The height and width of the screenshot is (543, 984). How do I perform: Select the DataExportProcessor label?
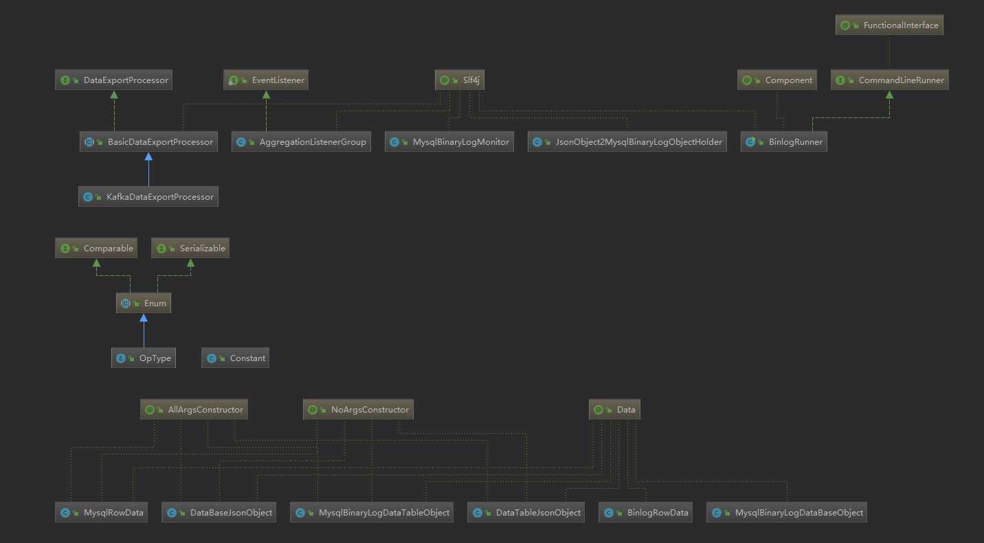[x=126, y=80]
